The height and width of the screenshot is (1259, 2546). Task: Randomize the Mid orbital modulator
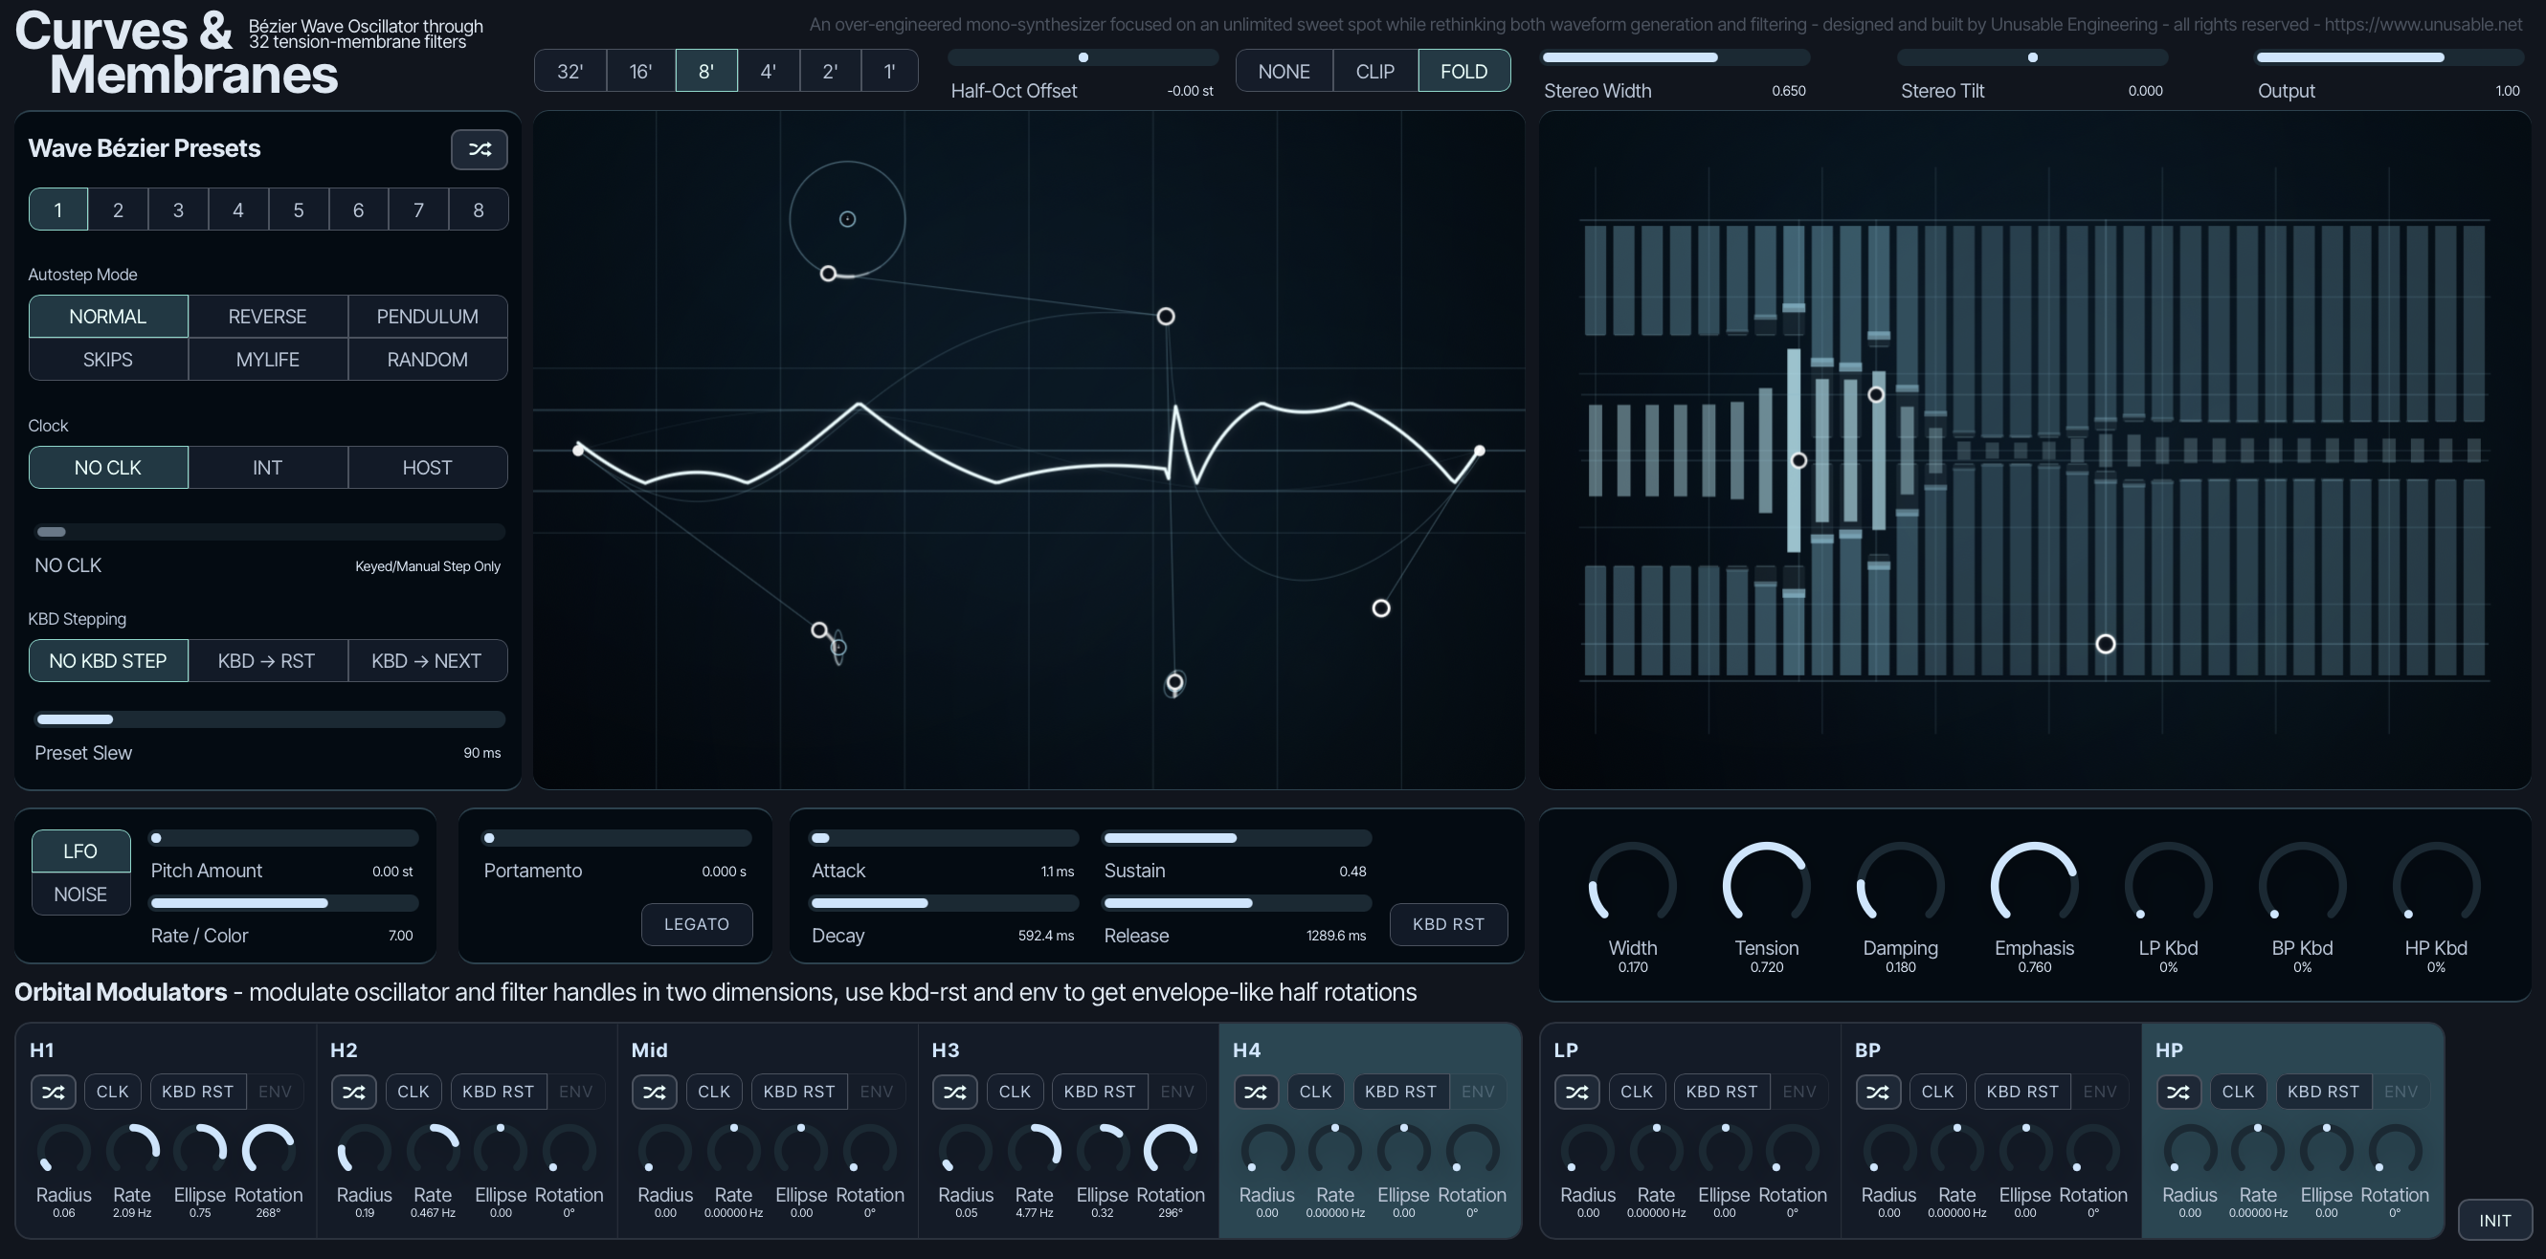point(655,1092)
